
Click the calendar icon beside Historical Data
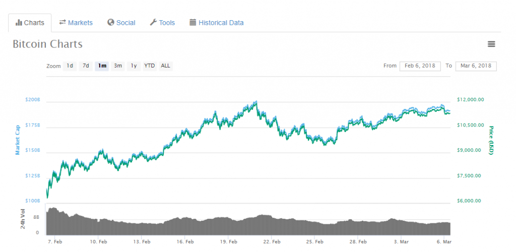193,22
